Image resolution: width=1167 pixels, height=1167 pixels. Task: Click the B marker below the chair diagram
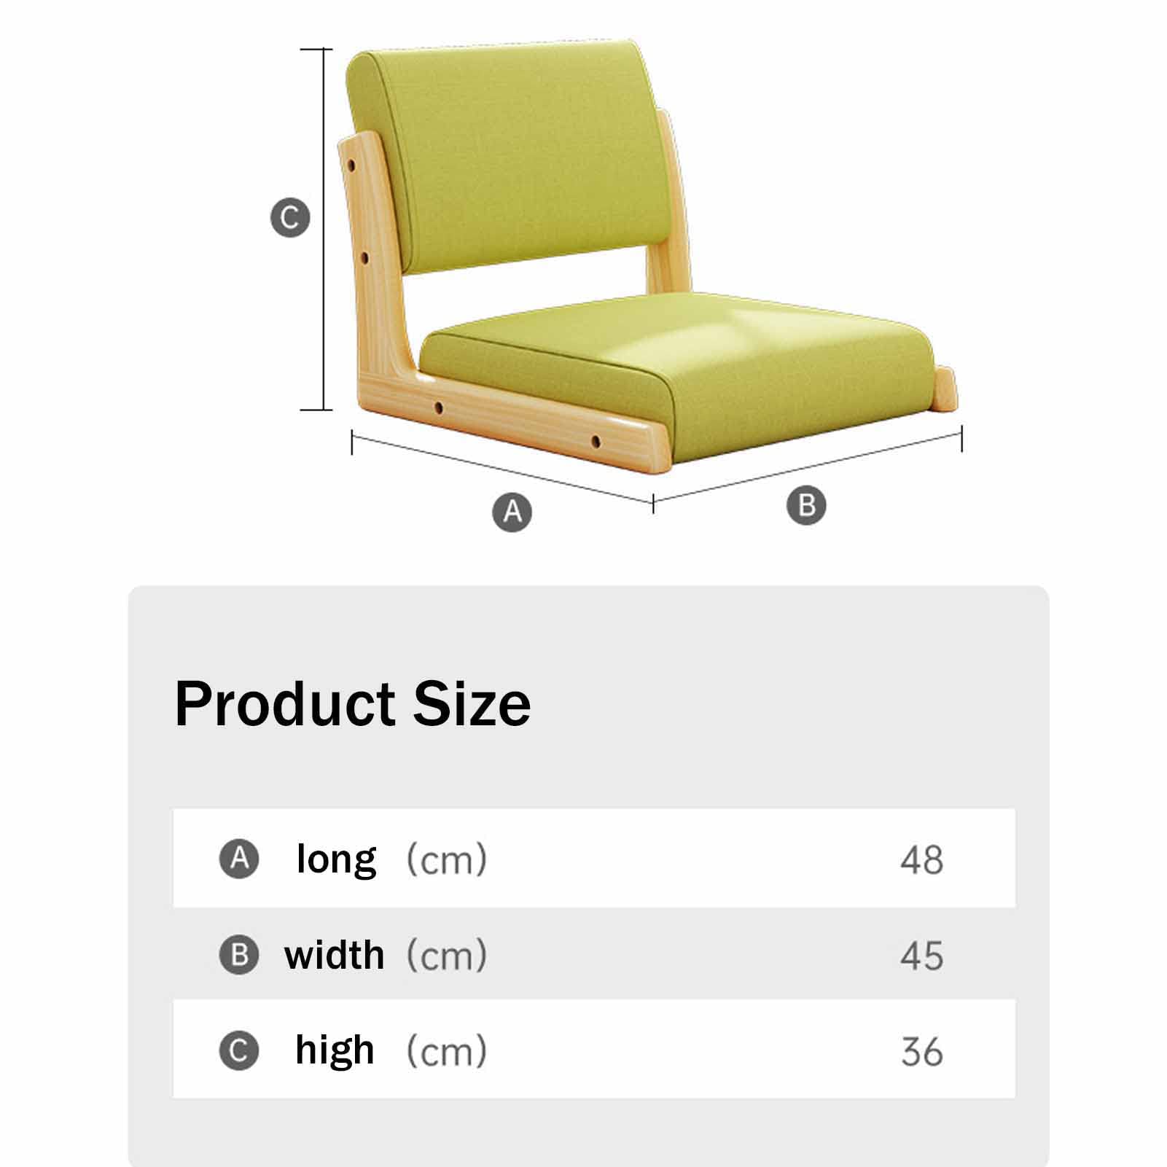tap(806, 505)
